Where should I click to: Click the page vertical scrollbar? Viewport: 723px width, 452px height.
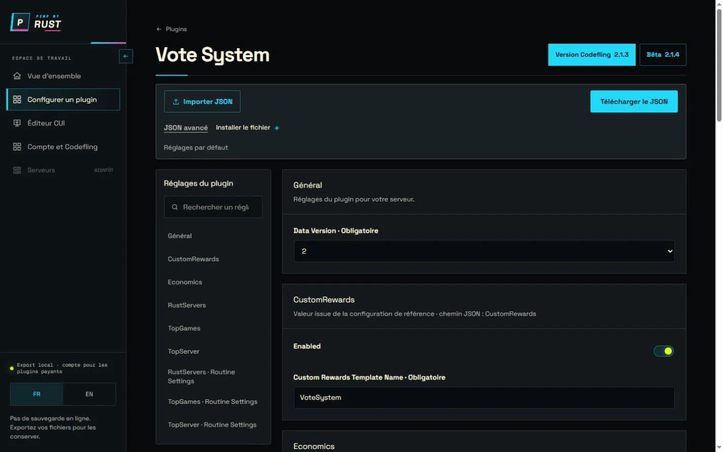(x=719, y=66)
